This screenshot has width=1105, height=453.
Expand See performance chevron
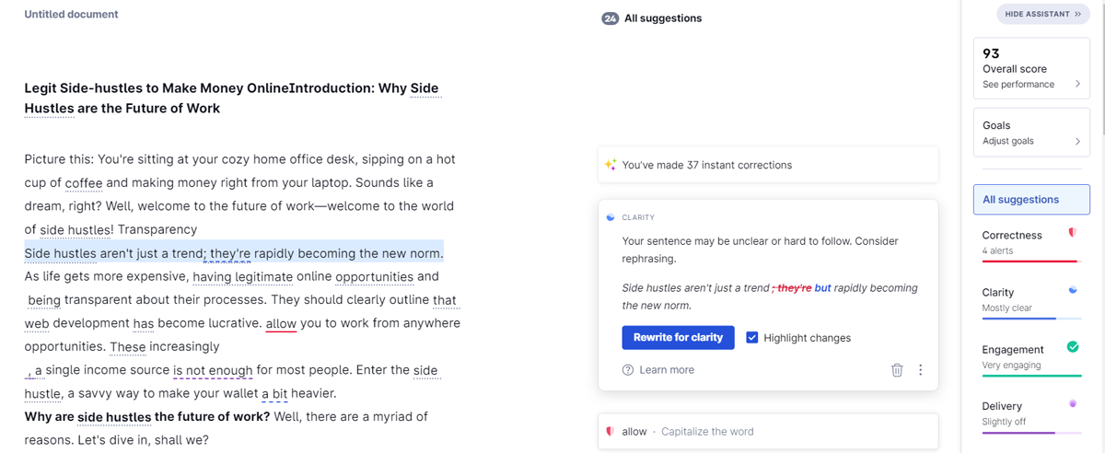[x=1077, y=84]
